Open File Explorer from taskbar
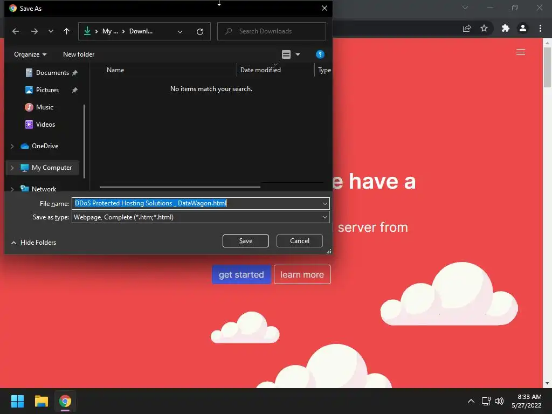 pyautogui.click(x=41, y=401)
